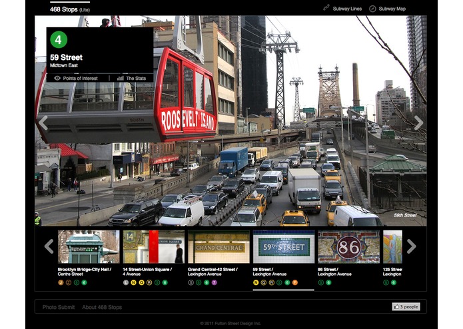Image resolution: width=463 pixels, height=329 pixels.
Task: Select Q line badge under 59 Street
Action: point(263,282)
